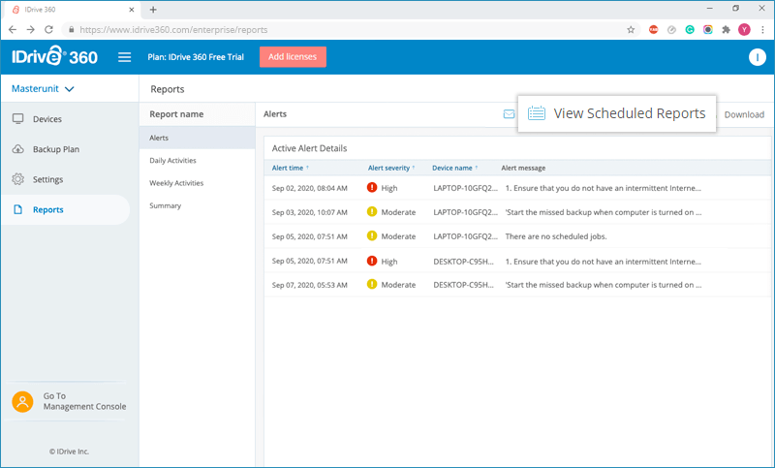Click the Reports document icon

pyautogui.click(x=18, y=209)
